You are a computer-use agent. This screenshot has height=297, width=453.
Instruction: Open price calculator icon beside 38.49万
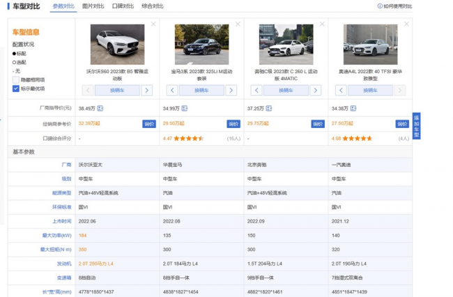100,109
